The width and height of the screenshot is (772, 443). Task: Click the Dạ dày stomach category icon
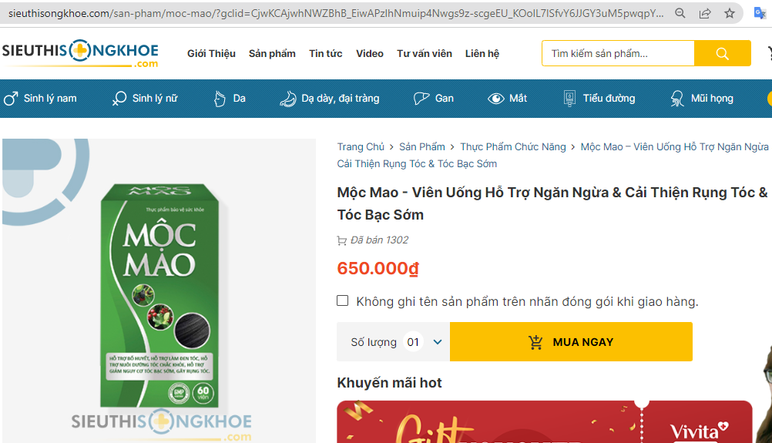[287, 99]
